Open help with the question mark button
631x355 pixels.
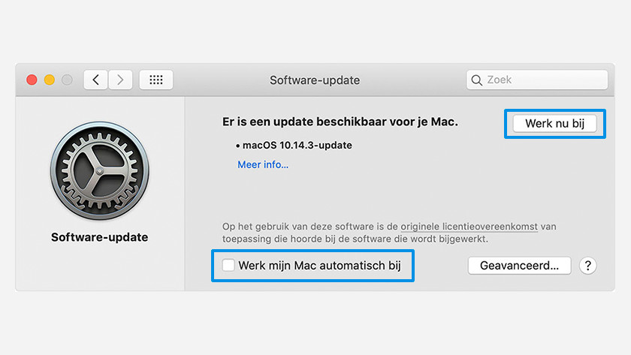tap(588, 265)
